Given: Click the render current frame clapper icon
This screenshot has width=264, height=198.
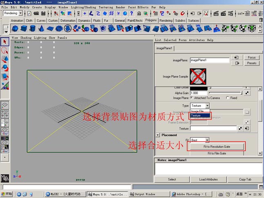Looking at the screenshot, I should [x=216, y=13].
